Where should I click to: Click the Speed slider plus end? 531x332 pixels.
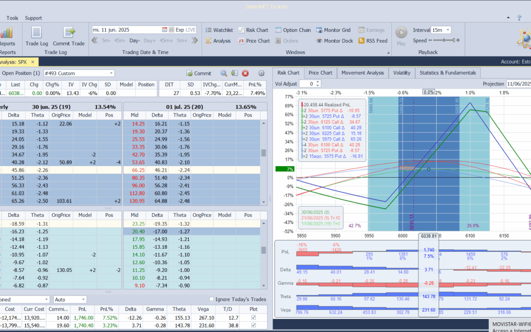pyautogui.click(x=458, y=40)
